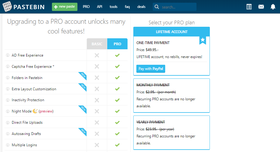The width and height of the screenshot is (280, 152).
Task: Click NEW badge on Autosaving Drafts
Action: [83, 131]
